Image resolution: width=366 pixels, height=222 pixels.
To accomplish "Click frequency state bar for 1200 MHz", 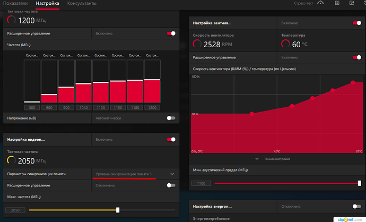I will 152,81.
